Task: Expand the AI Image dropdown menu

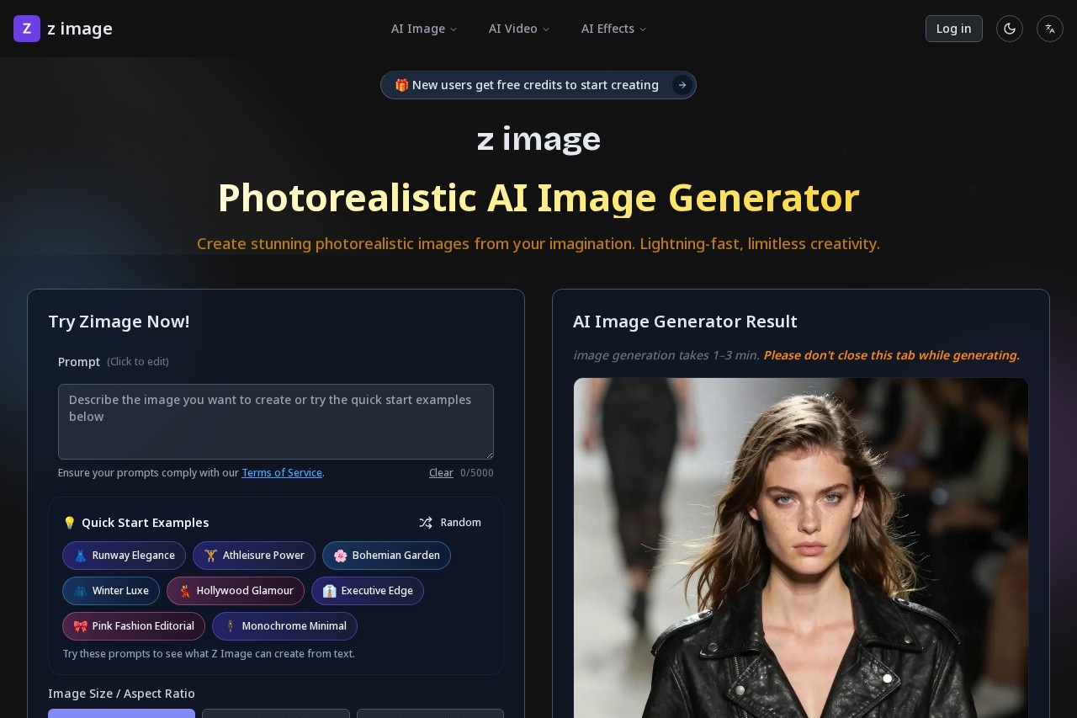Action: pos(424,29)
